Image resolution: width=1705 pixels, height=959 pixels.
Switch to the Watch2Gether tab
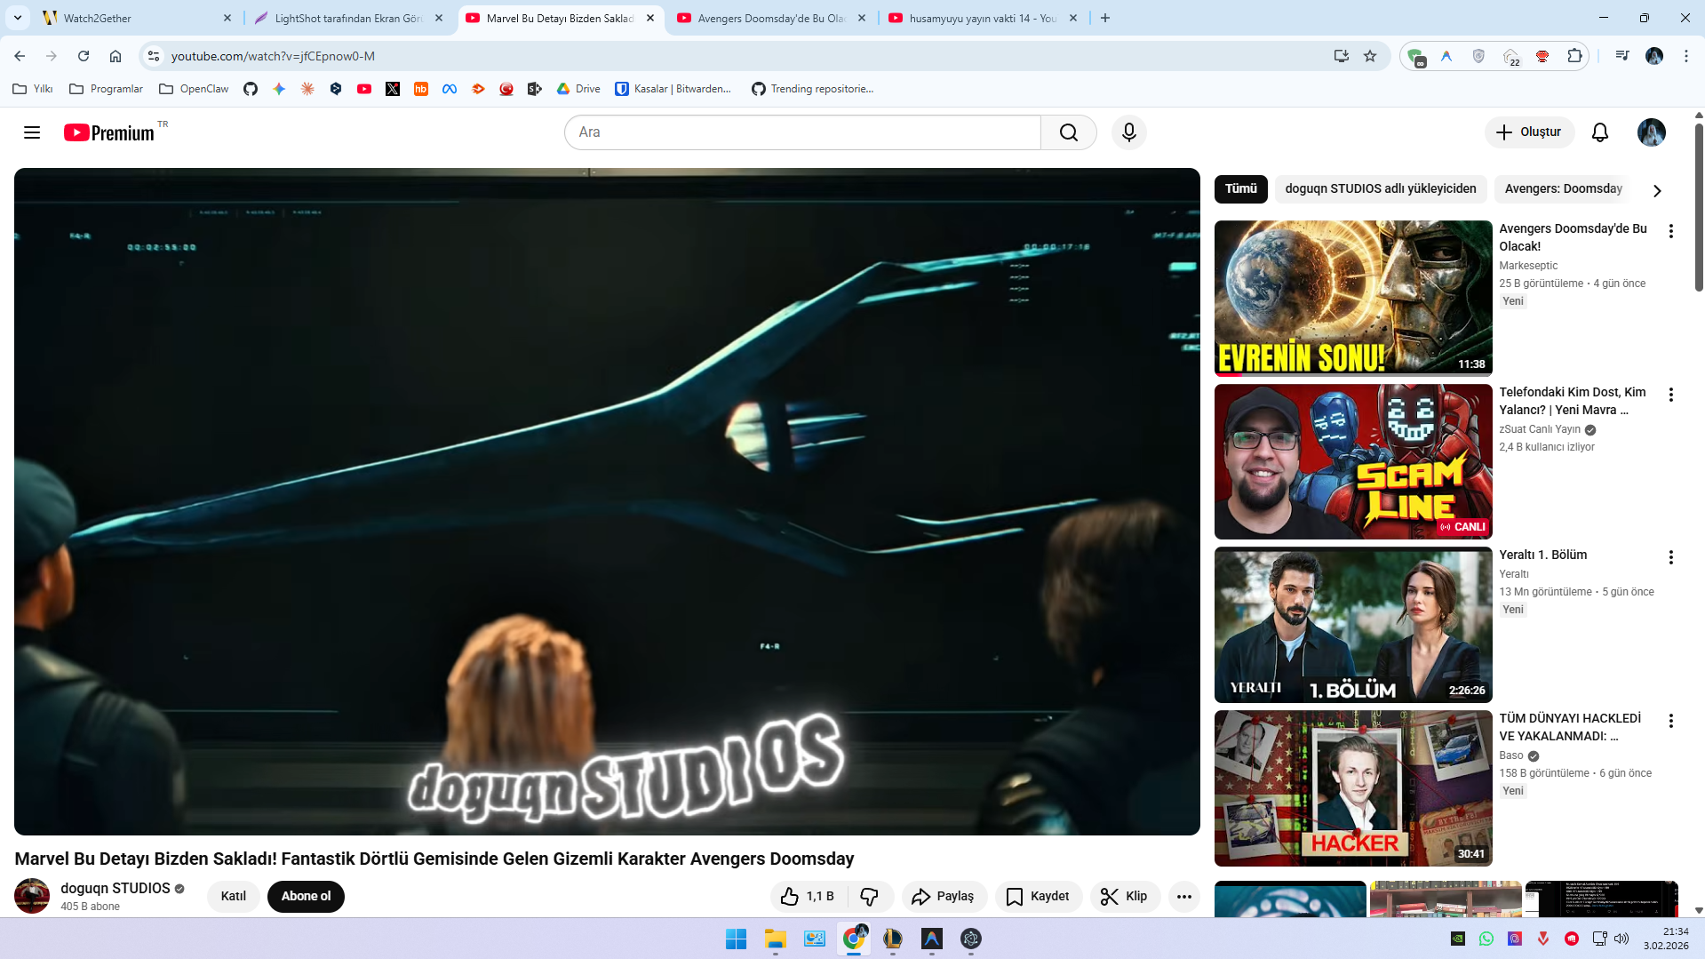135,18
